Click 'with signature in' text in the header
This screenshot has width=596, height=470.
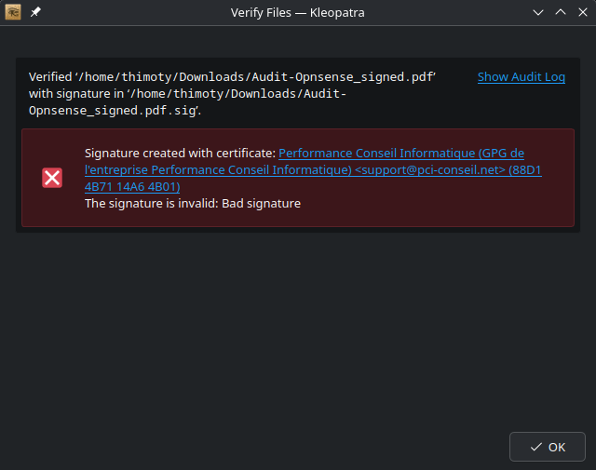(x=79, y=94)
